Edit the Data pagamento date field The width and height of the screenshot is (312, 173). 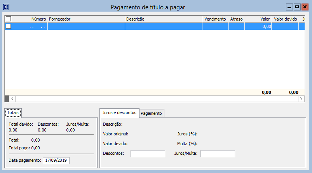click(x=56, y=160)
